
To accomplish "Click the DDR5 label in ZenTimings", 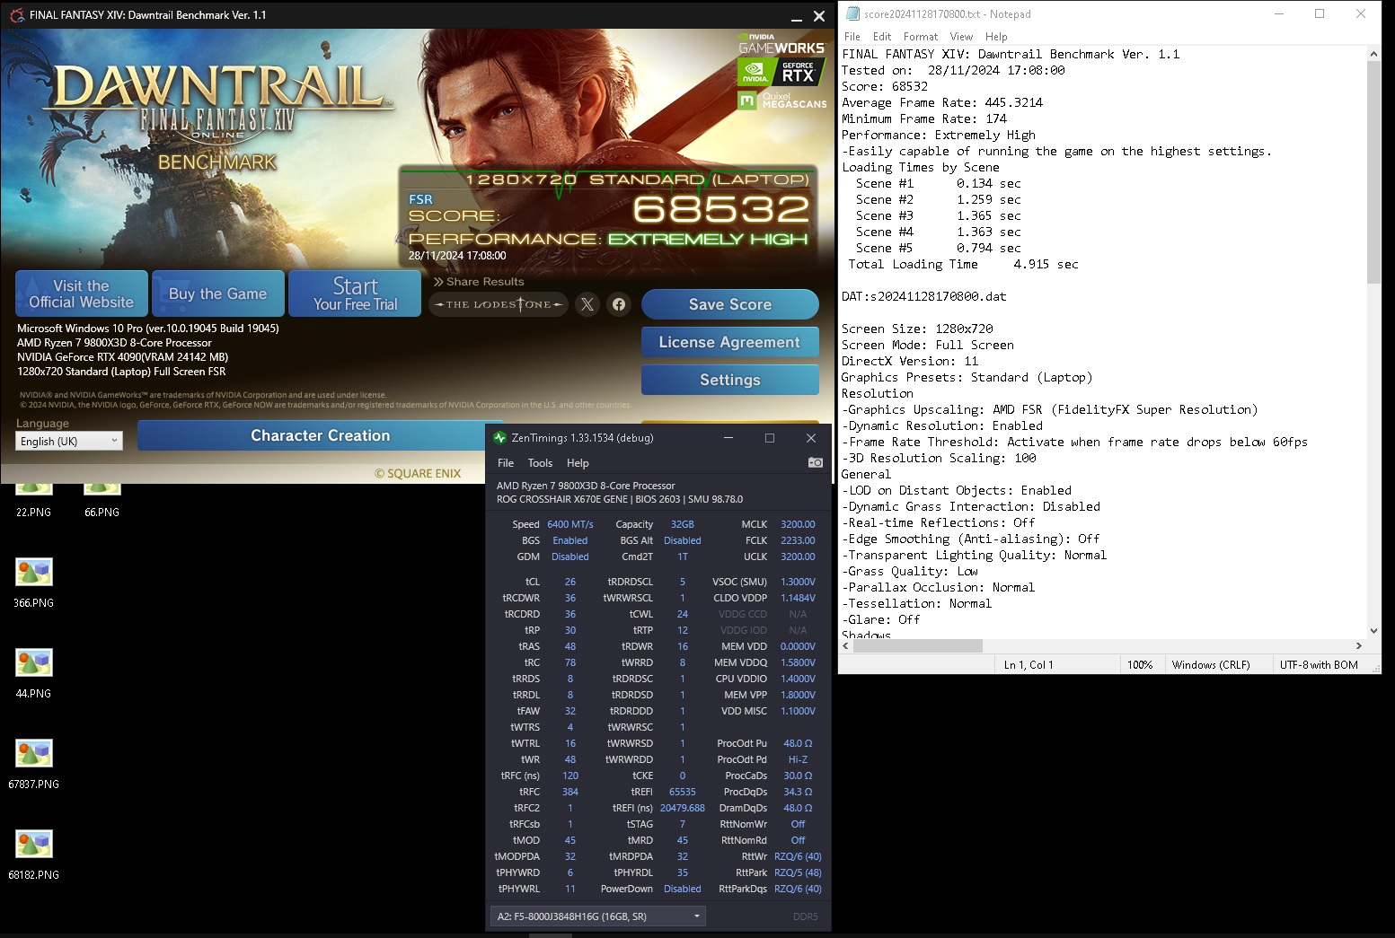I will (x=806, y=916).
